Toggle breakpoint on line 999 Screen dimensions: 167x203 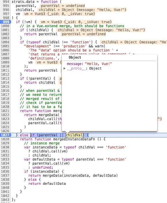(5, 22)
